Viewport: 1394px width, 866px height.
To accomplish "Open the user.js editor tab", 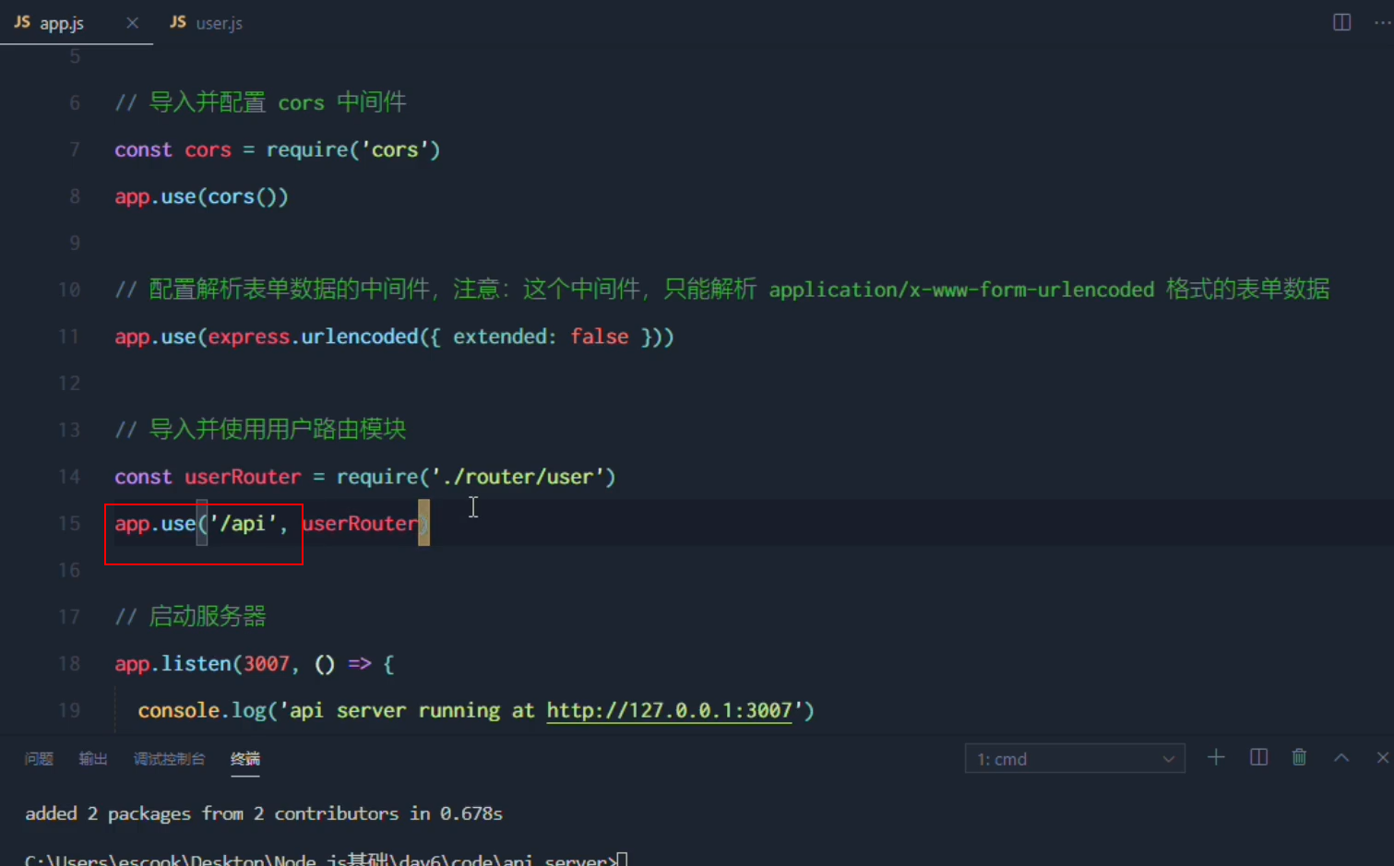I will click(x=207, y=23).
